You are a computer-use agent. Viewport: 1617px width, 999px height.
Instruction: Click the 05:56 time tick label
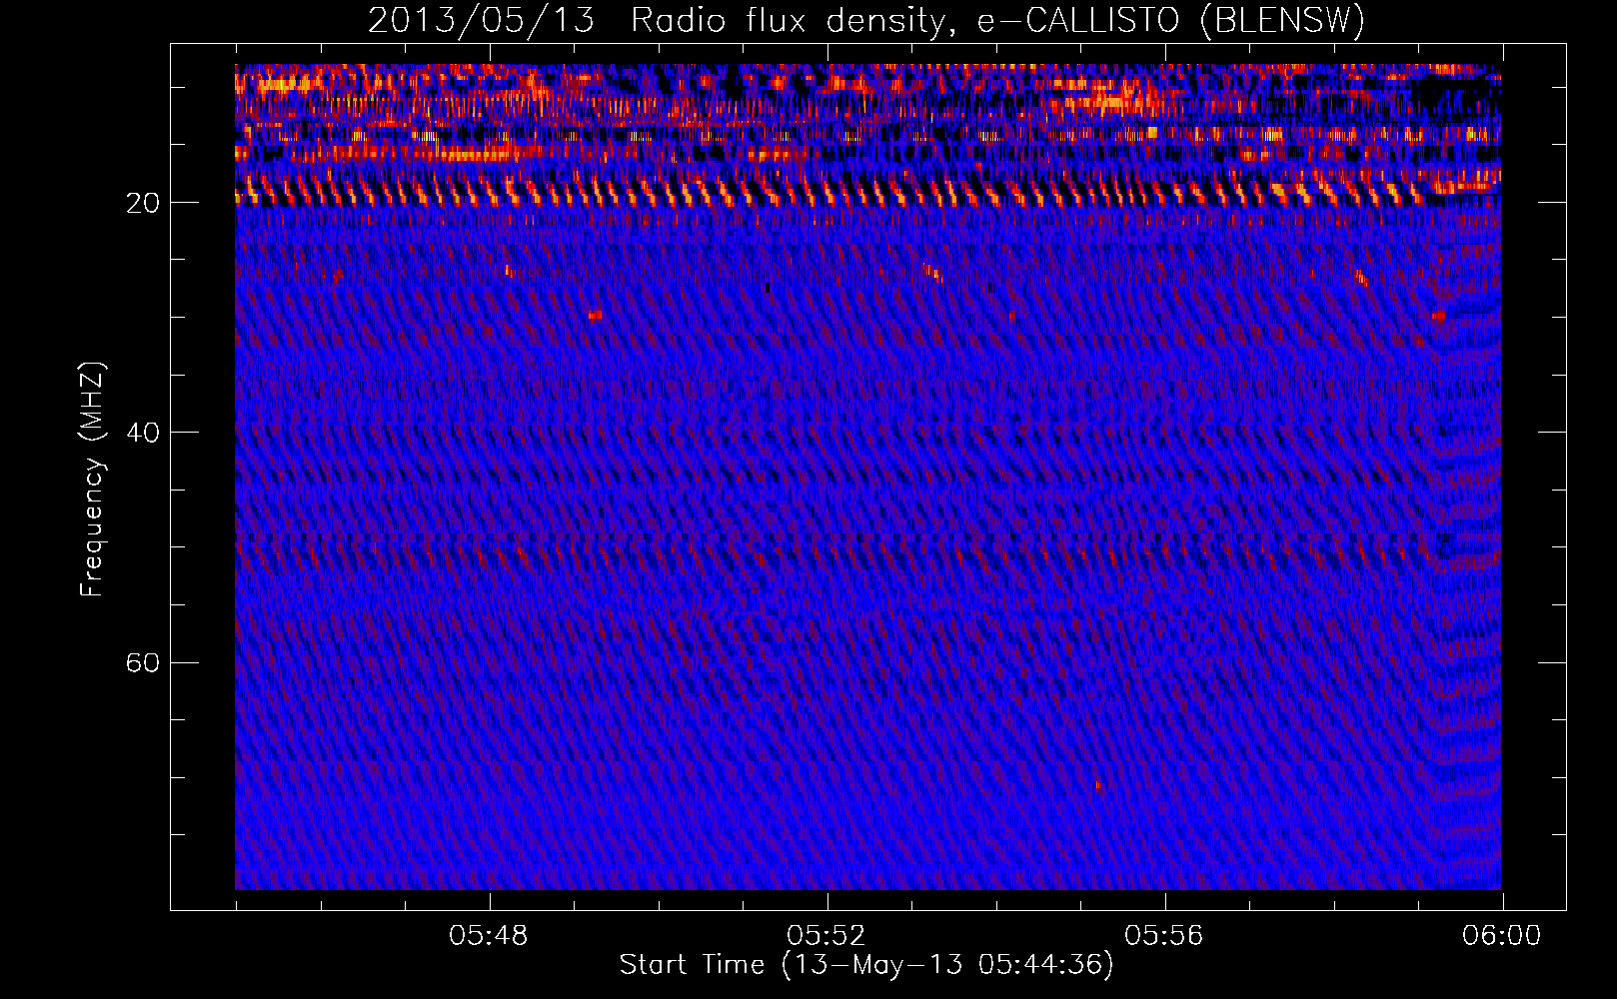[1164, 936]
